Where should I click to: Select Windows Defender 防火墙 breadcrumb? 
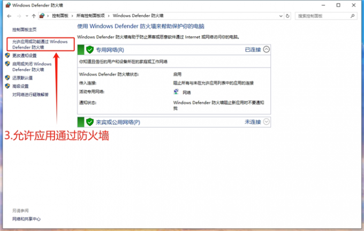click(x=138, y=16)
